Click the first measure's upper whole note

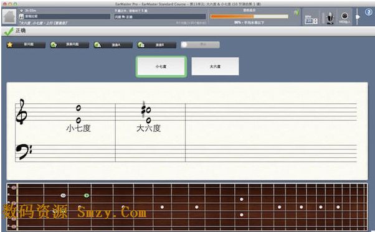coord(78,108)
